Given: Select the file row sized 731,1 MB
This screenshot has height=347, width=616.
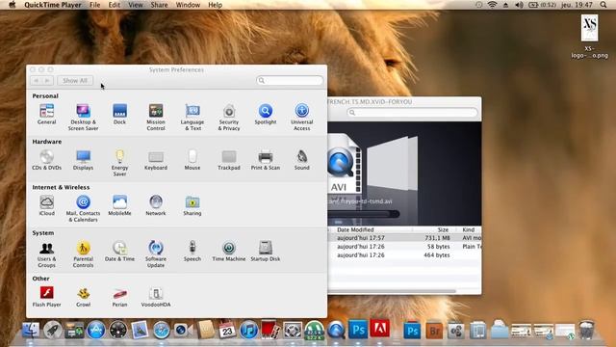Looking at the screenshot, I should (x=404, y=238).
